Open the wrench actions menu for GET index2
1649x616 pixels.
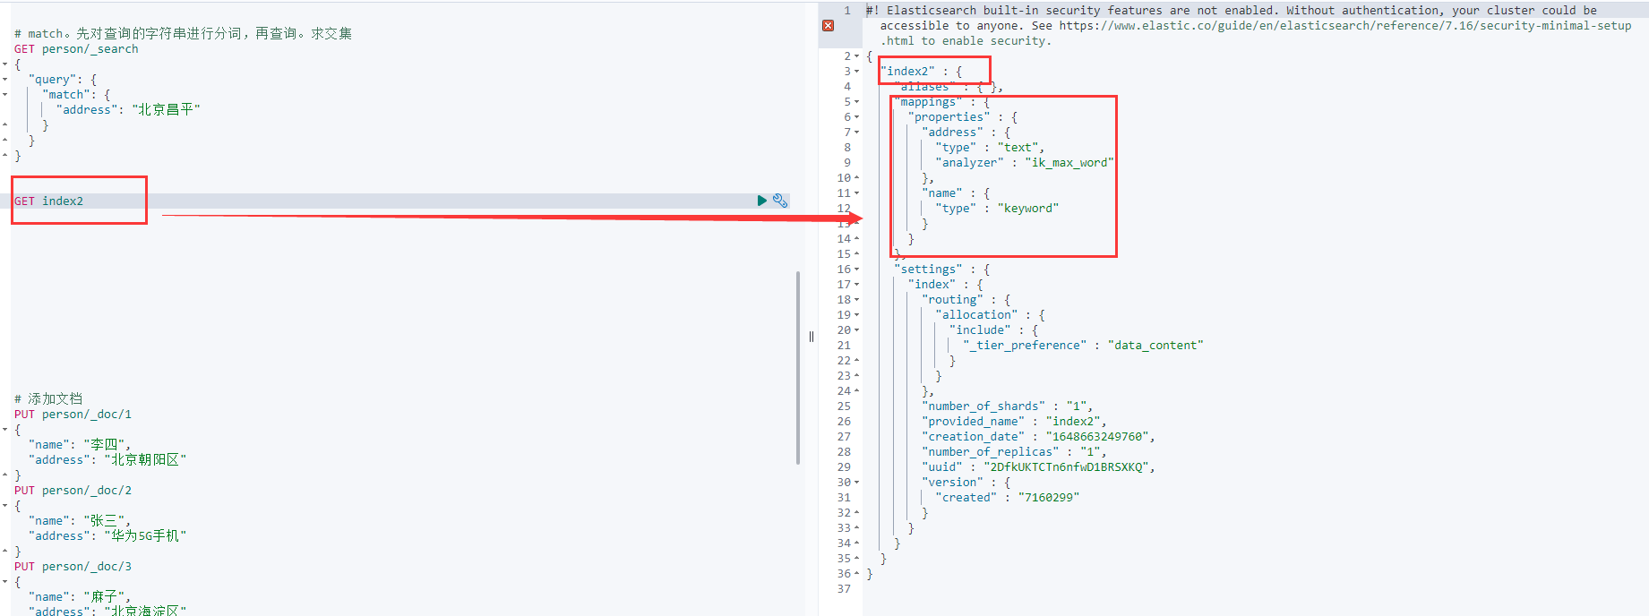[x=780, y=201]
